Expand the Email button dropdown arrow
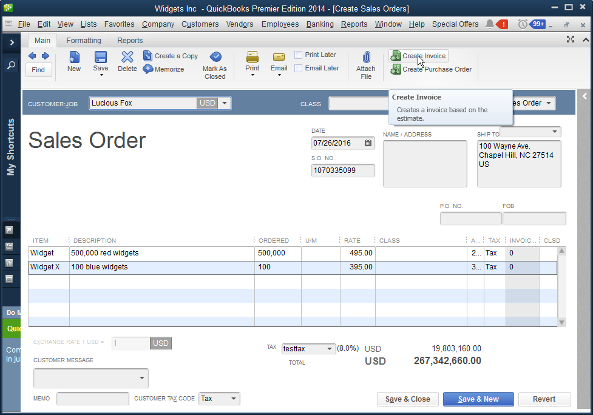593x415 pixels. [279, 75]
